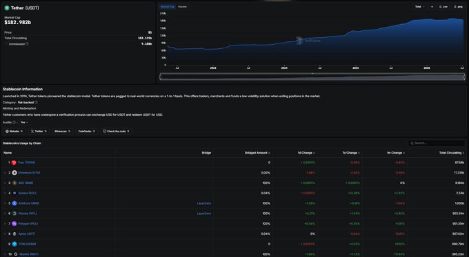
Task: Expand the Aptos (APT) row
Action: click(x=5, y=234)
